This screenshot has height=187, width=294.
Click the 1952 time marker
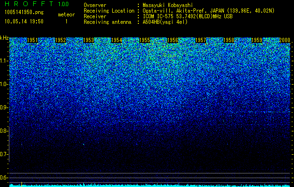pos(61,40)
